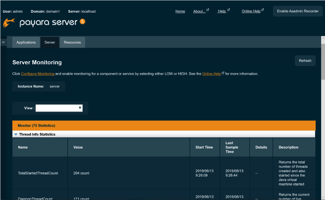Follow the Online Help link in description text

(212, 74)
